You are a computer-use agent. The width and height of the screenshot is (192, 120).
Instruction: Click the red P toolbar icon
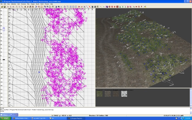[x=141, y=7]
